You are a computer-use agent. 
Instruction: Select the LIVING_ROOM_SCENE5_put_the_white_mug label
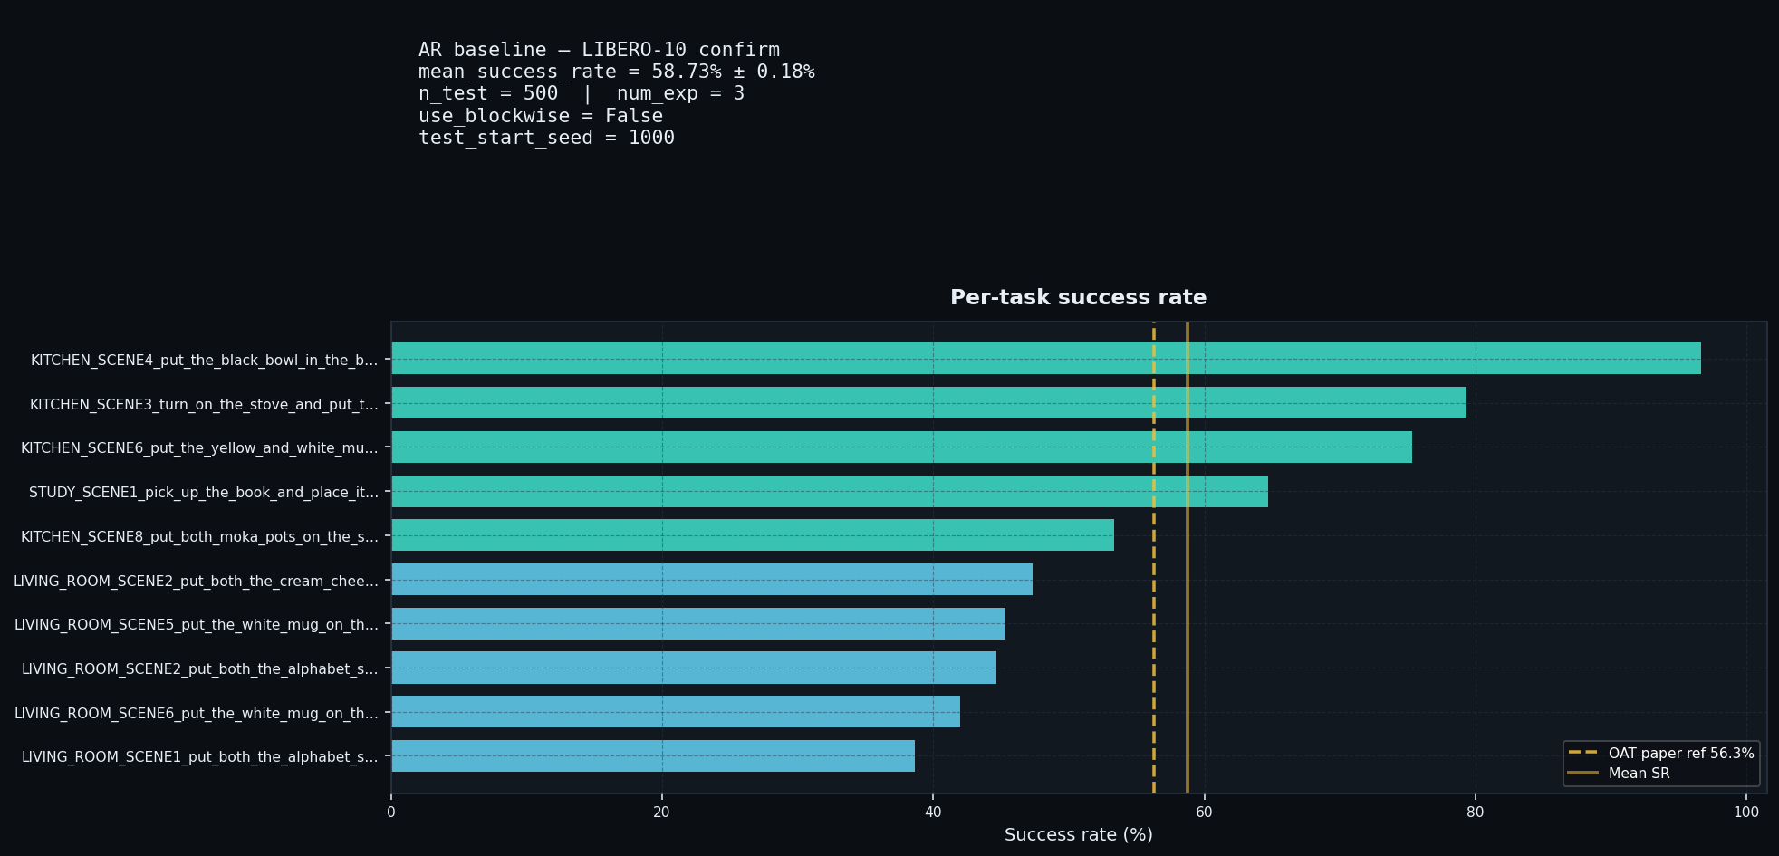click(197, 625)
